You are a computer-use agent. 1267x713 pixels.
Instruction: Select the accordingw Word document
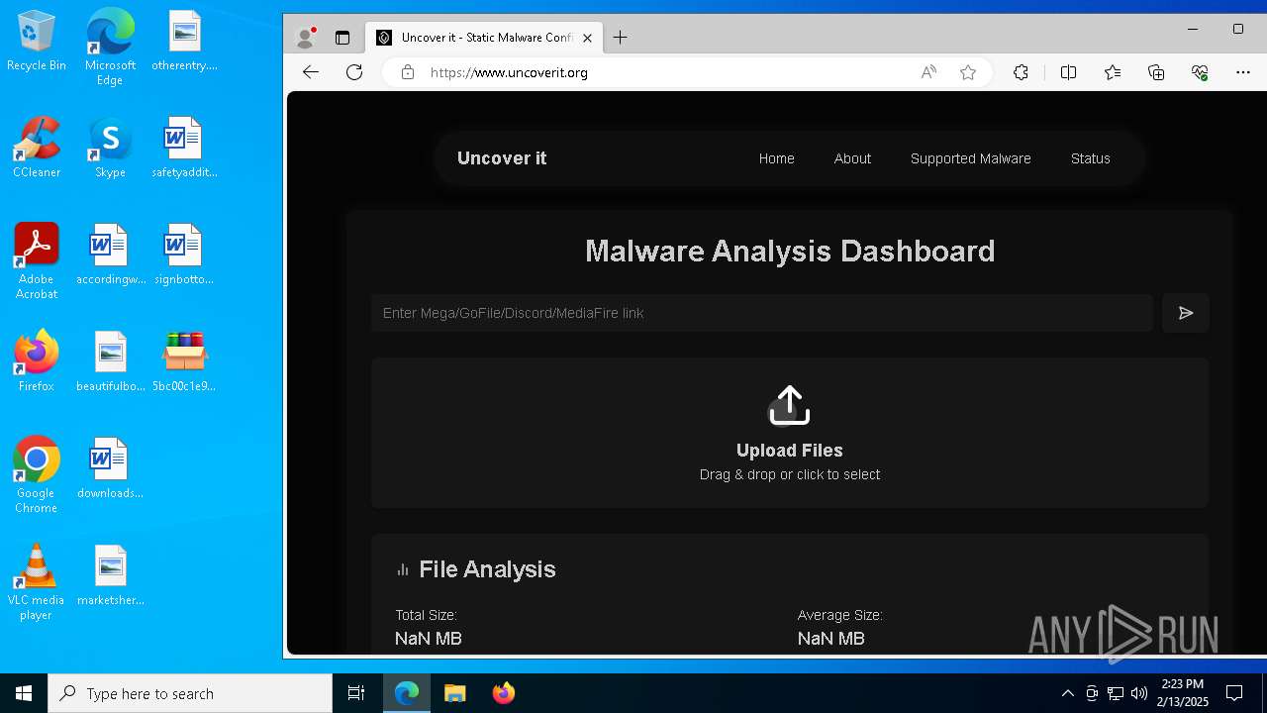tap(110, 255)
